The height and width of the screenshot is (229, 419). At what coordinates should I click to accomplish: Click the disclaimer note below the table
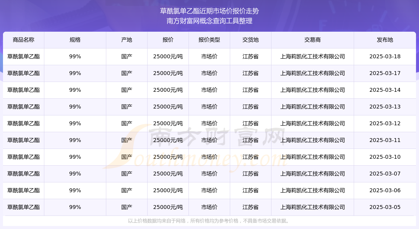[209, 221]
